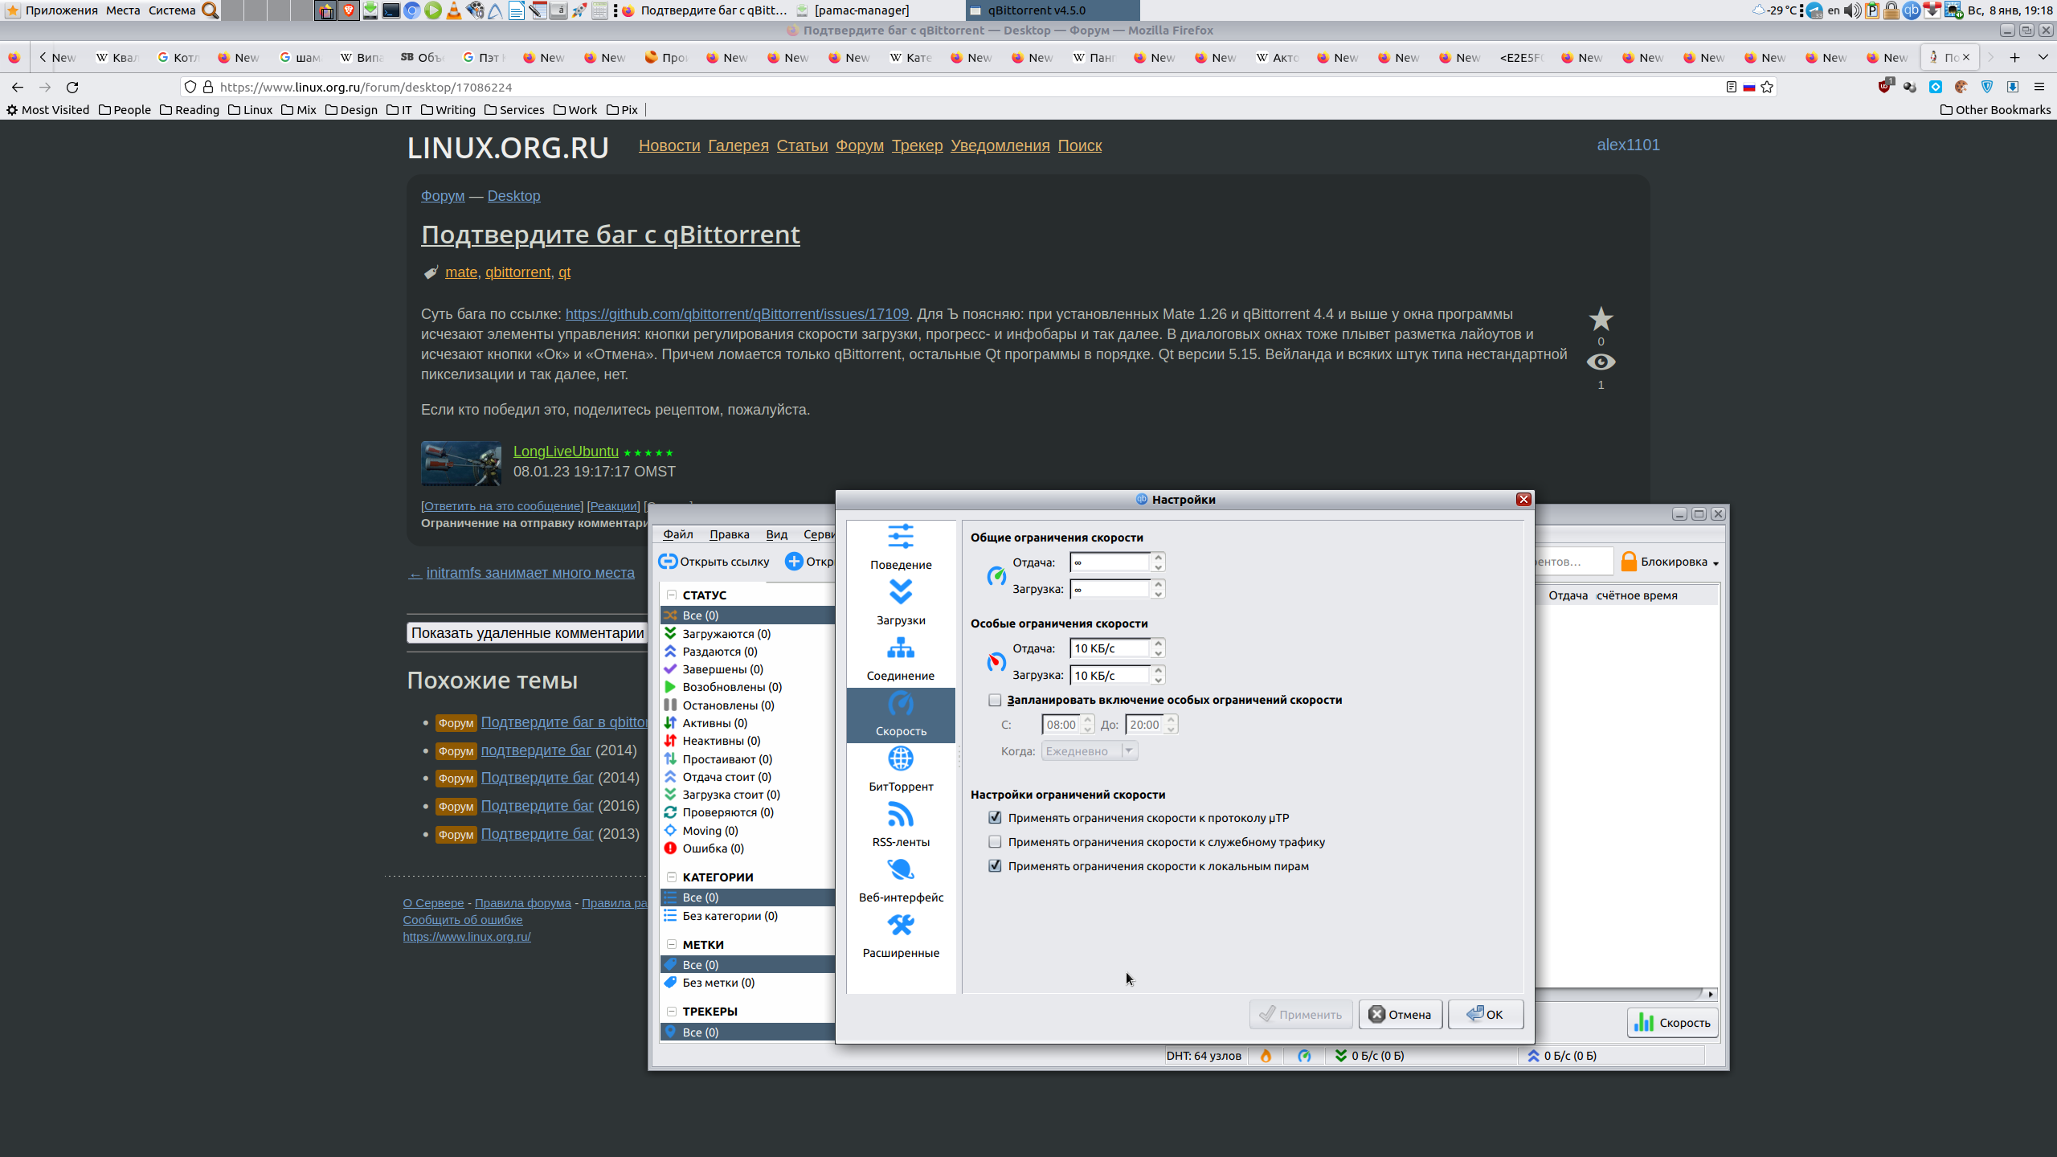The width and height of the screenshot is (2057, 1157).
Task: Open the Расширенные settings page
Action: point(901,936)
